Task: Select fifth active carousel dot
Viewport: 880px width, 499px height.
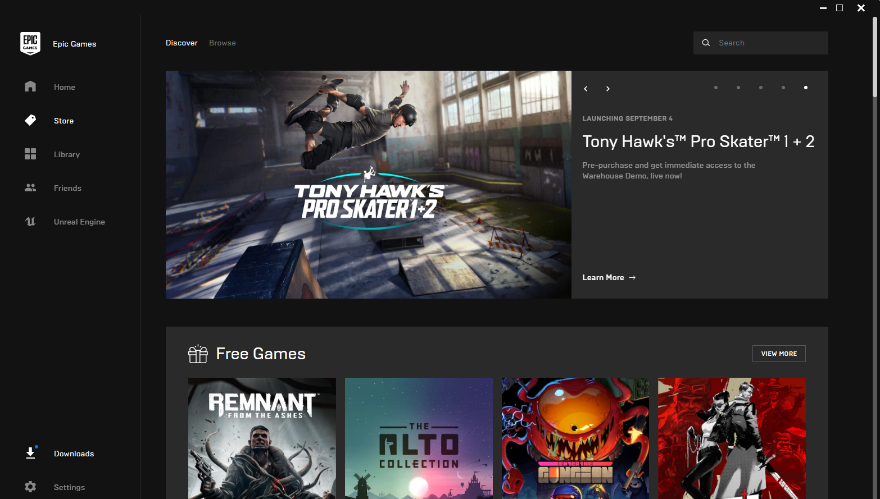Action: pos(806,88)
